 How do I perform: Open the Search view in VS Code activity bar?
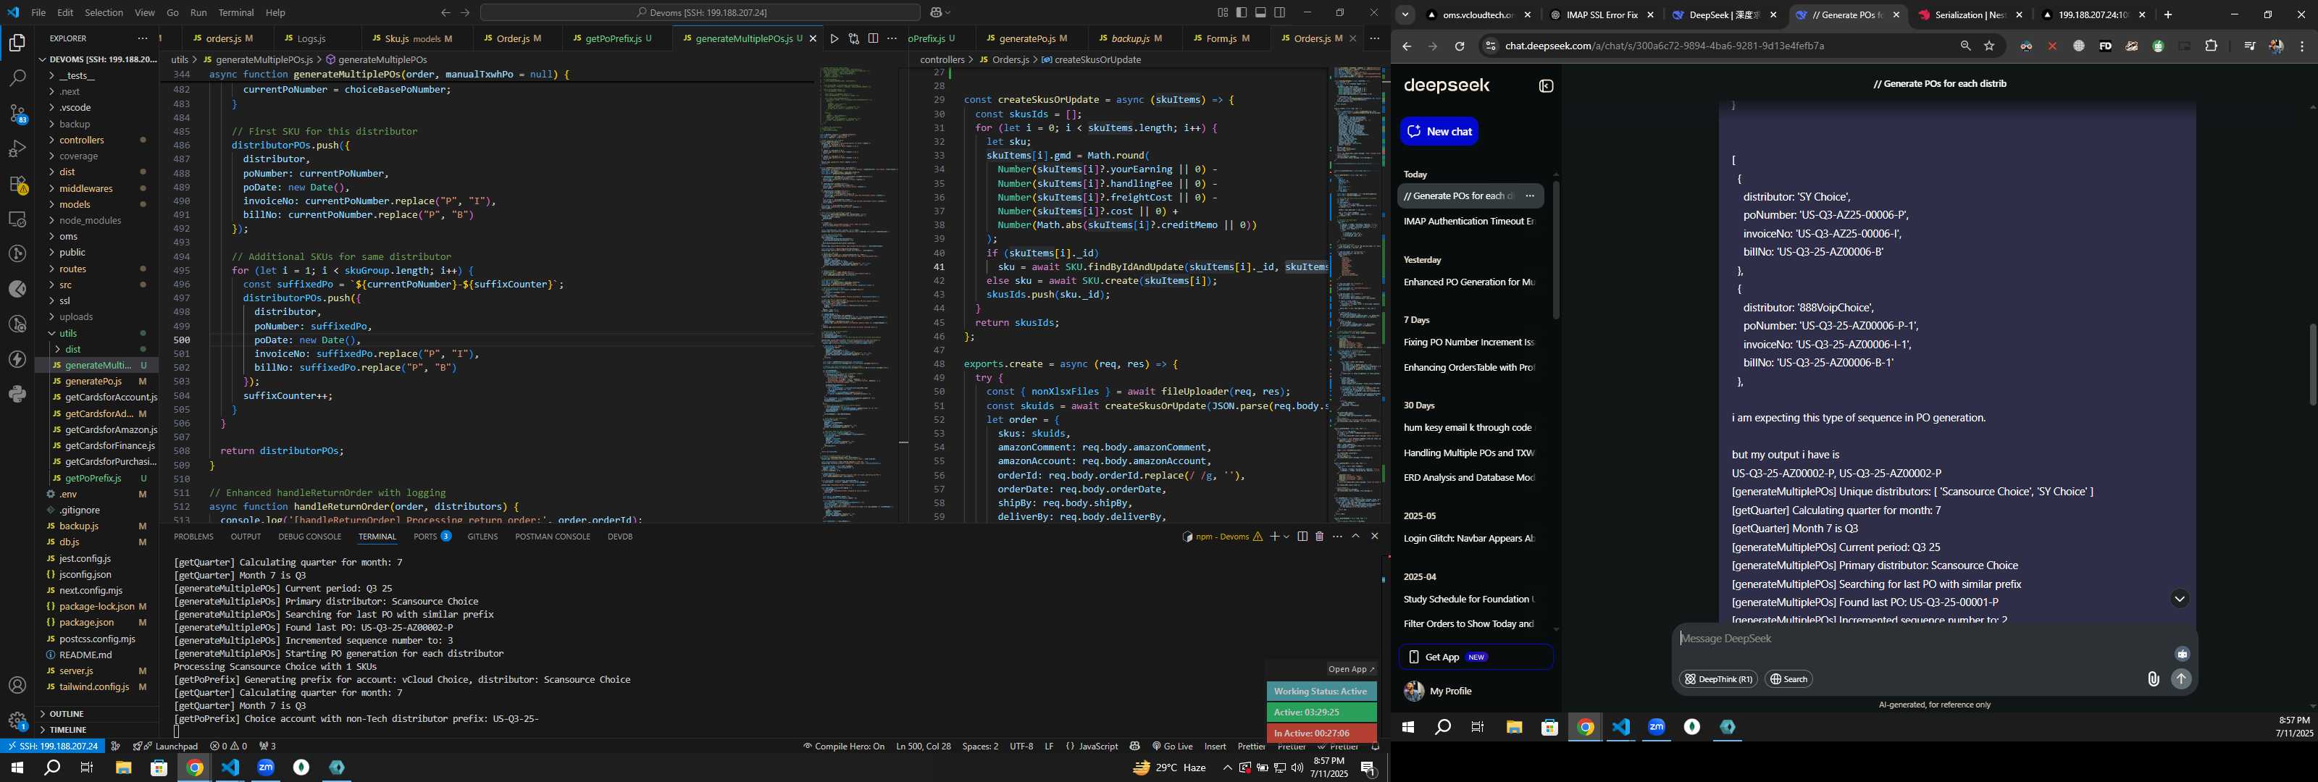(x=17, y=78)
